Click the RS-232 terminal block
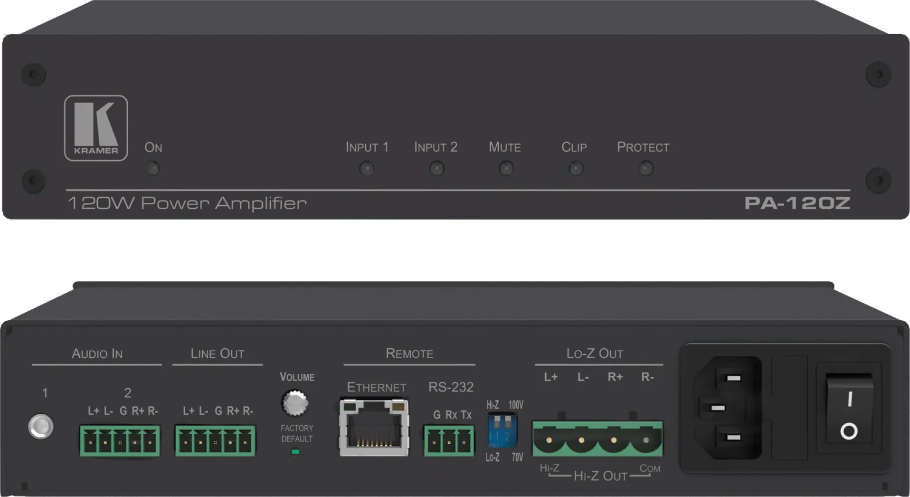 tap(449, 441)
